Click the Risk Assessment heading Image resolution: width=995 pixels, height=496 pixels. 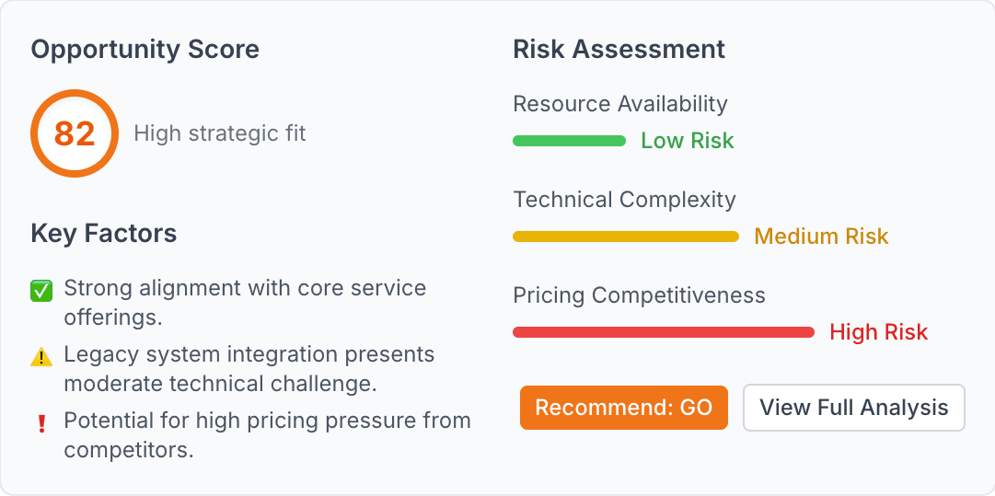click(x=619, y=50)
